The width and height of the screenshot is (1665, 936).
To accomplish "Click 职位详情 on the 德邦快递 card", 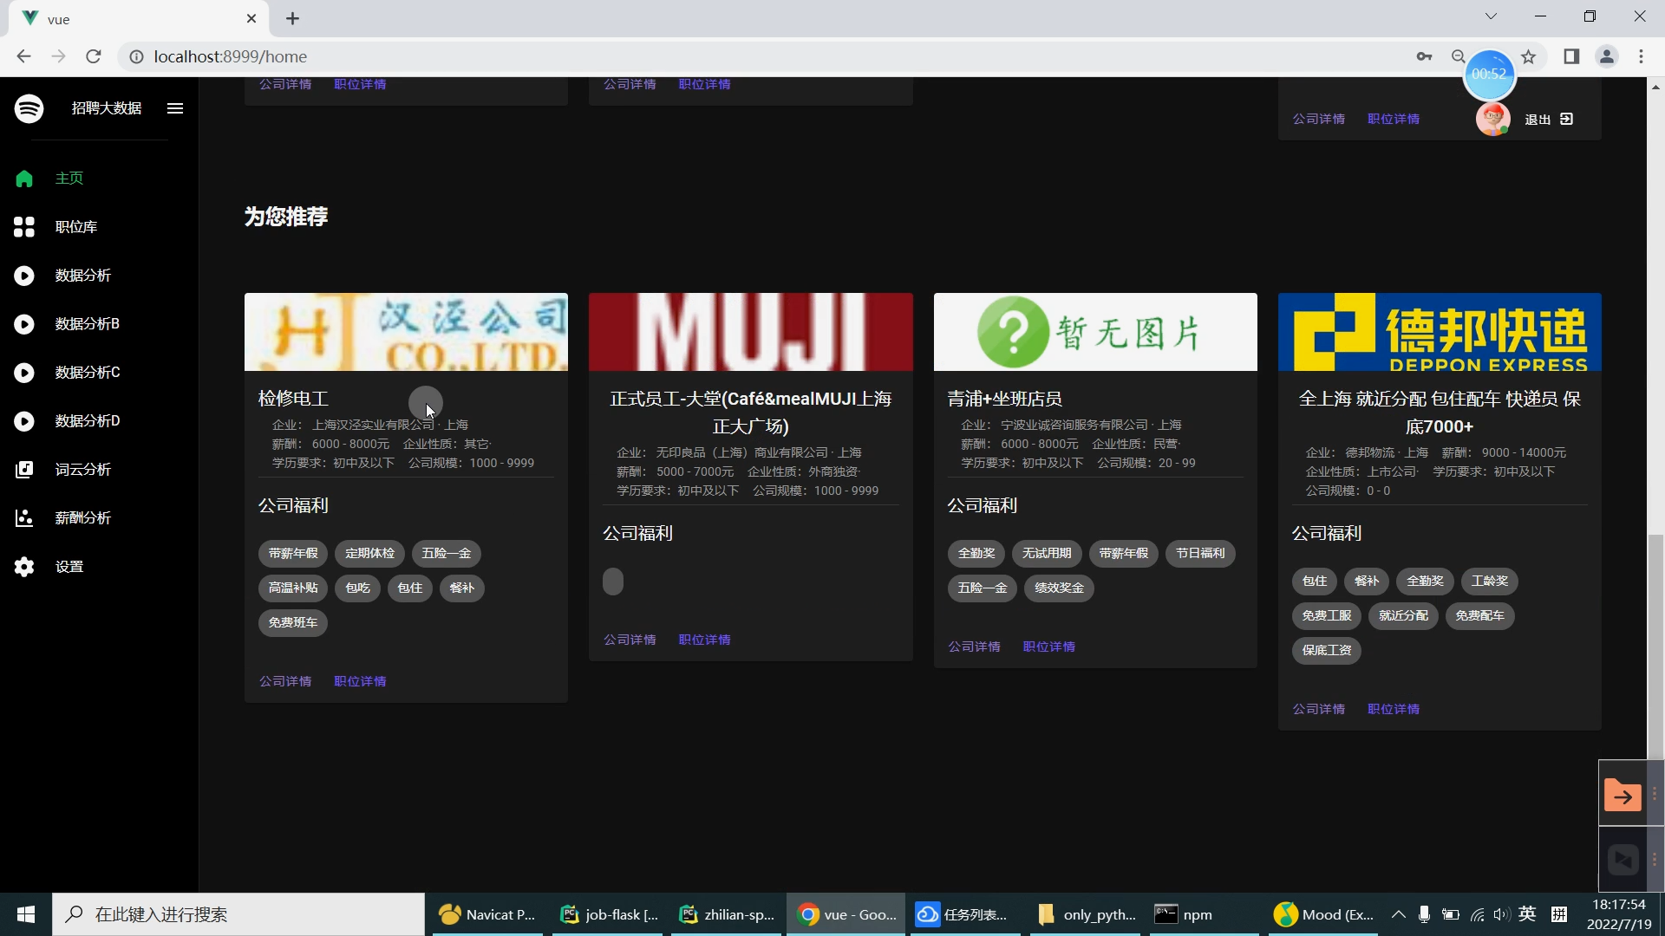I will point(1393,709).
